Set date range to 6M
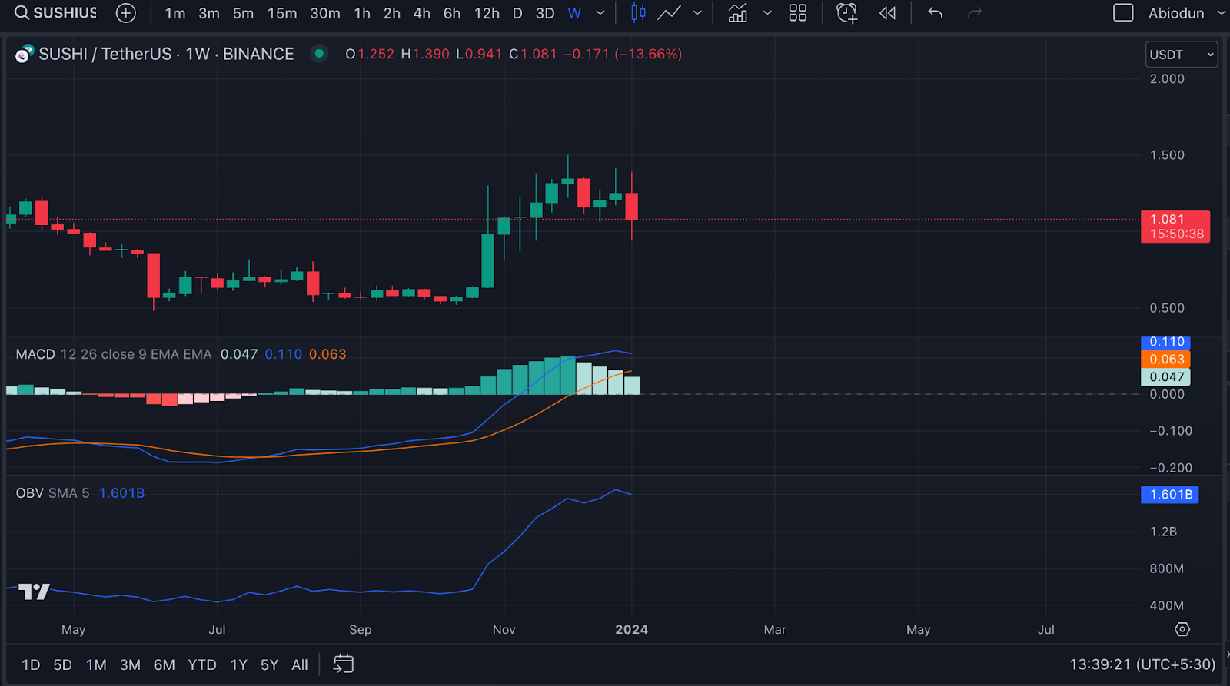This screenshot has width=1230, height=686. point(164,664)
